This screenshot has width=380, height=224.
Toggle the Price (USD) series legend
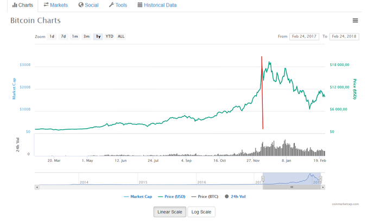pyautogui.click(x=172, y=196)
